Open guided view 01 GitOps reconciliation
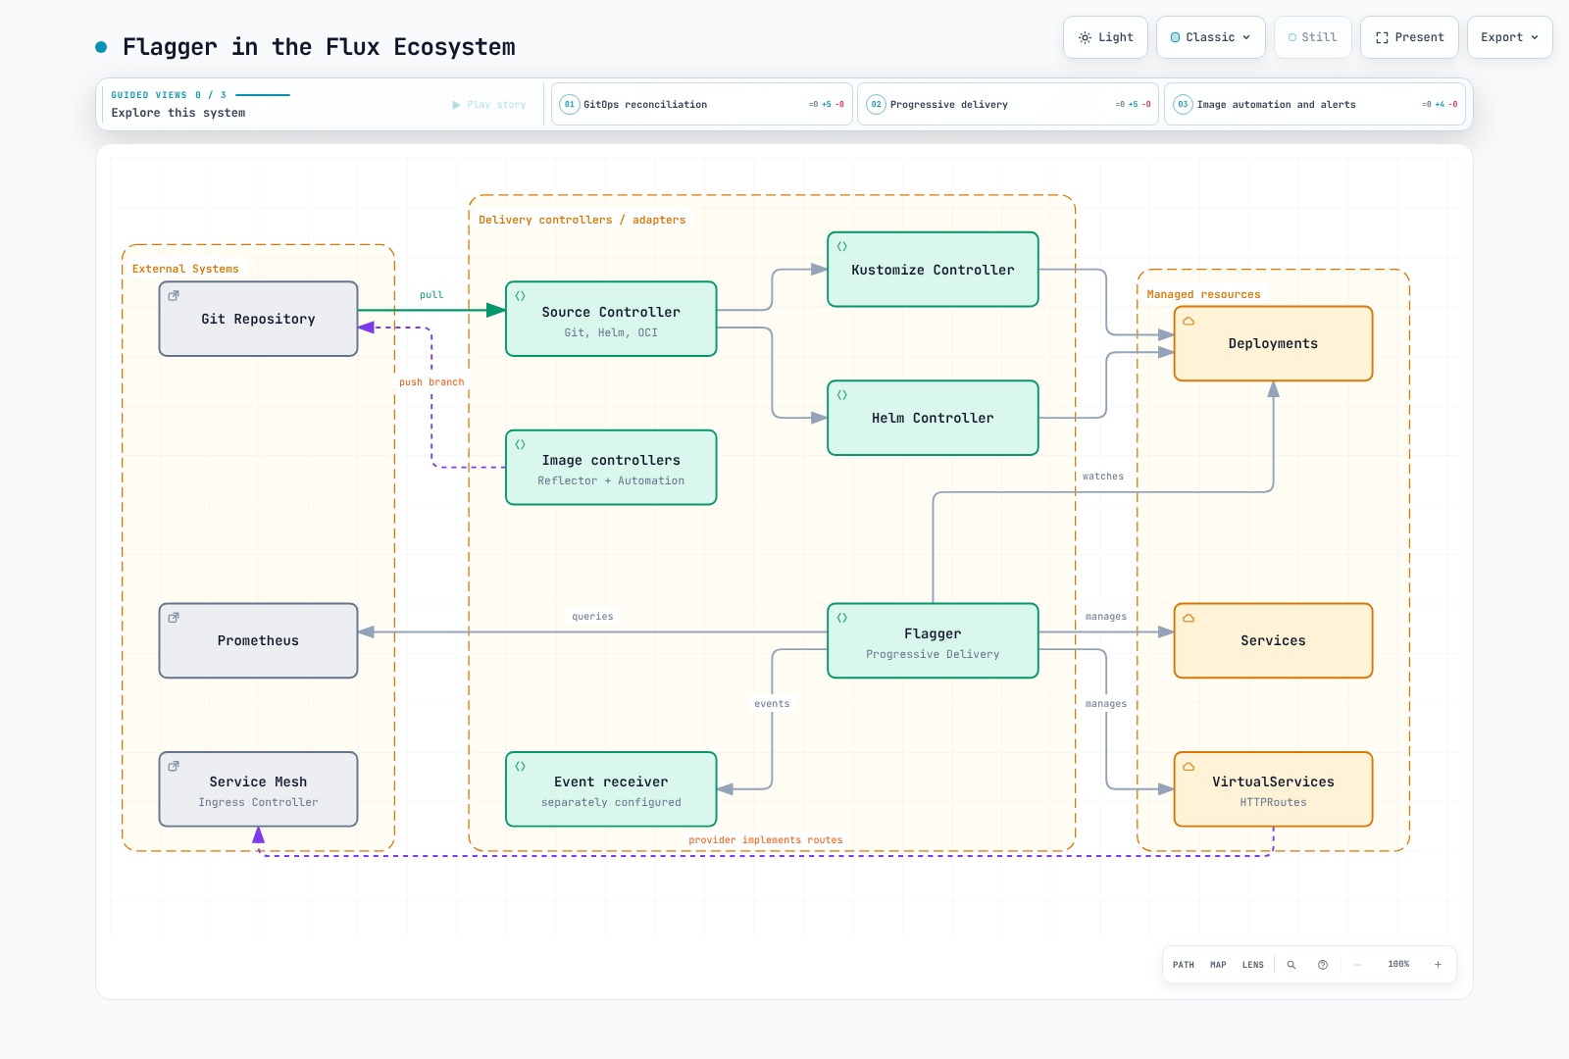The height and width of the screenshot is (1059, 1569). [x=702, y=104]
